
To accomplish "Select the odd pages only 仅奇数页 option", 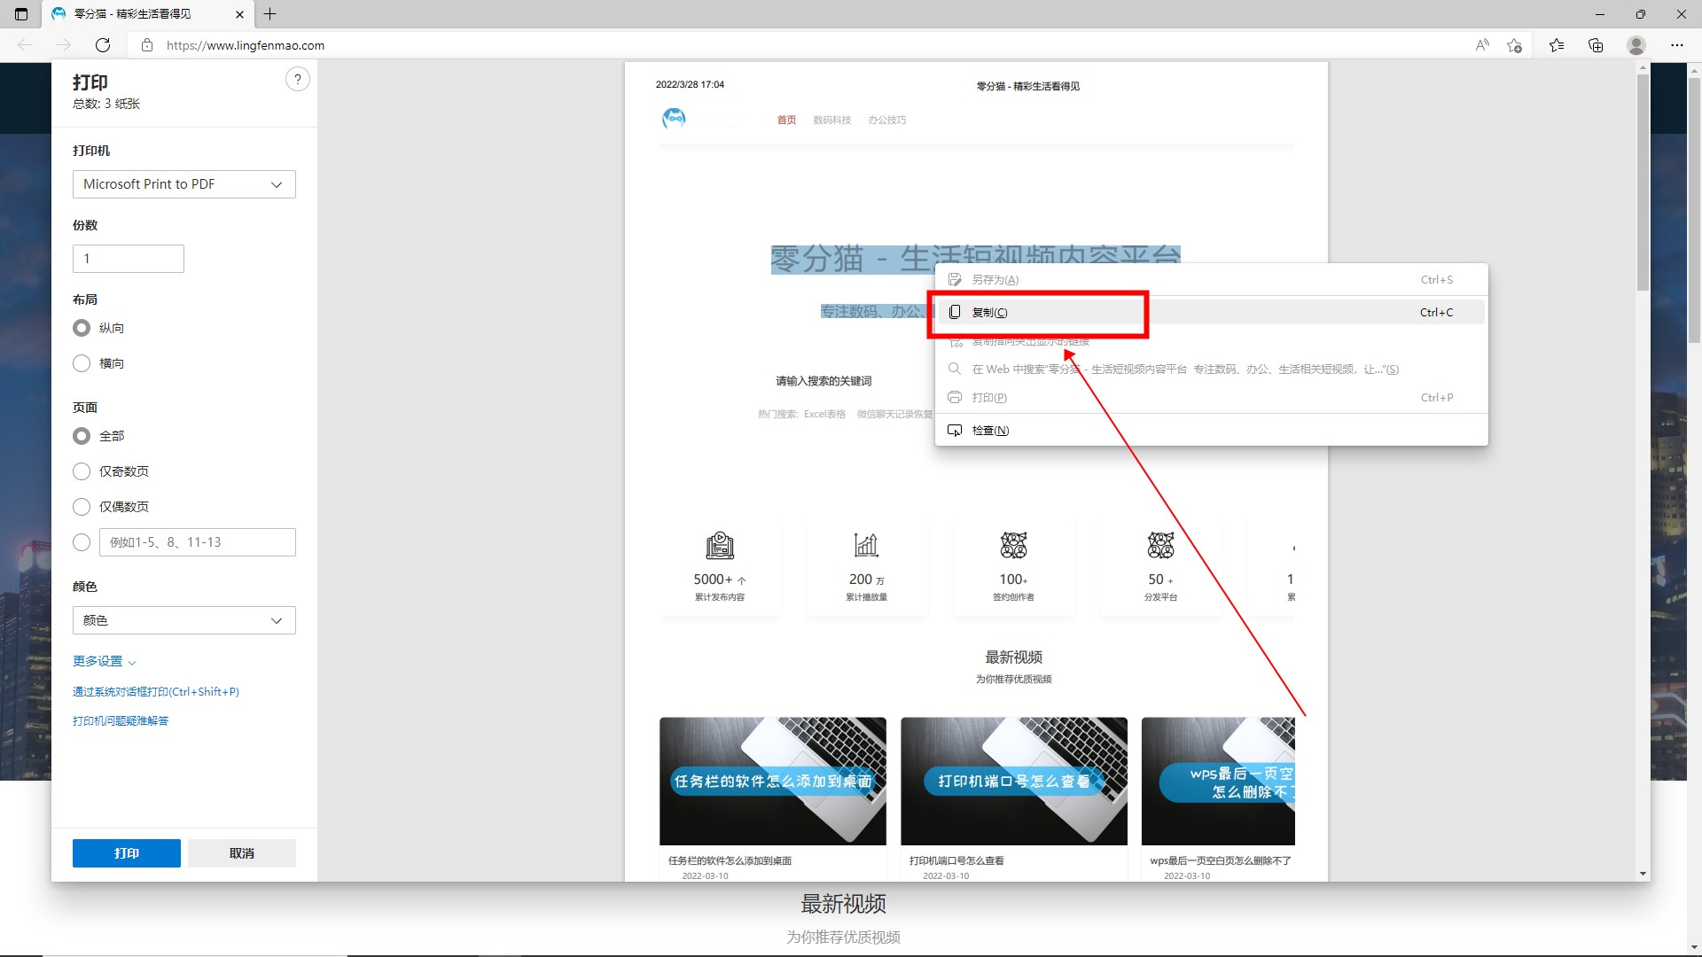I will click(82, 471).
